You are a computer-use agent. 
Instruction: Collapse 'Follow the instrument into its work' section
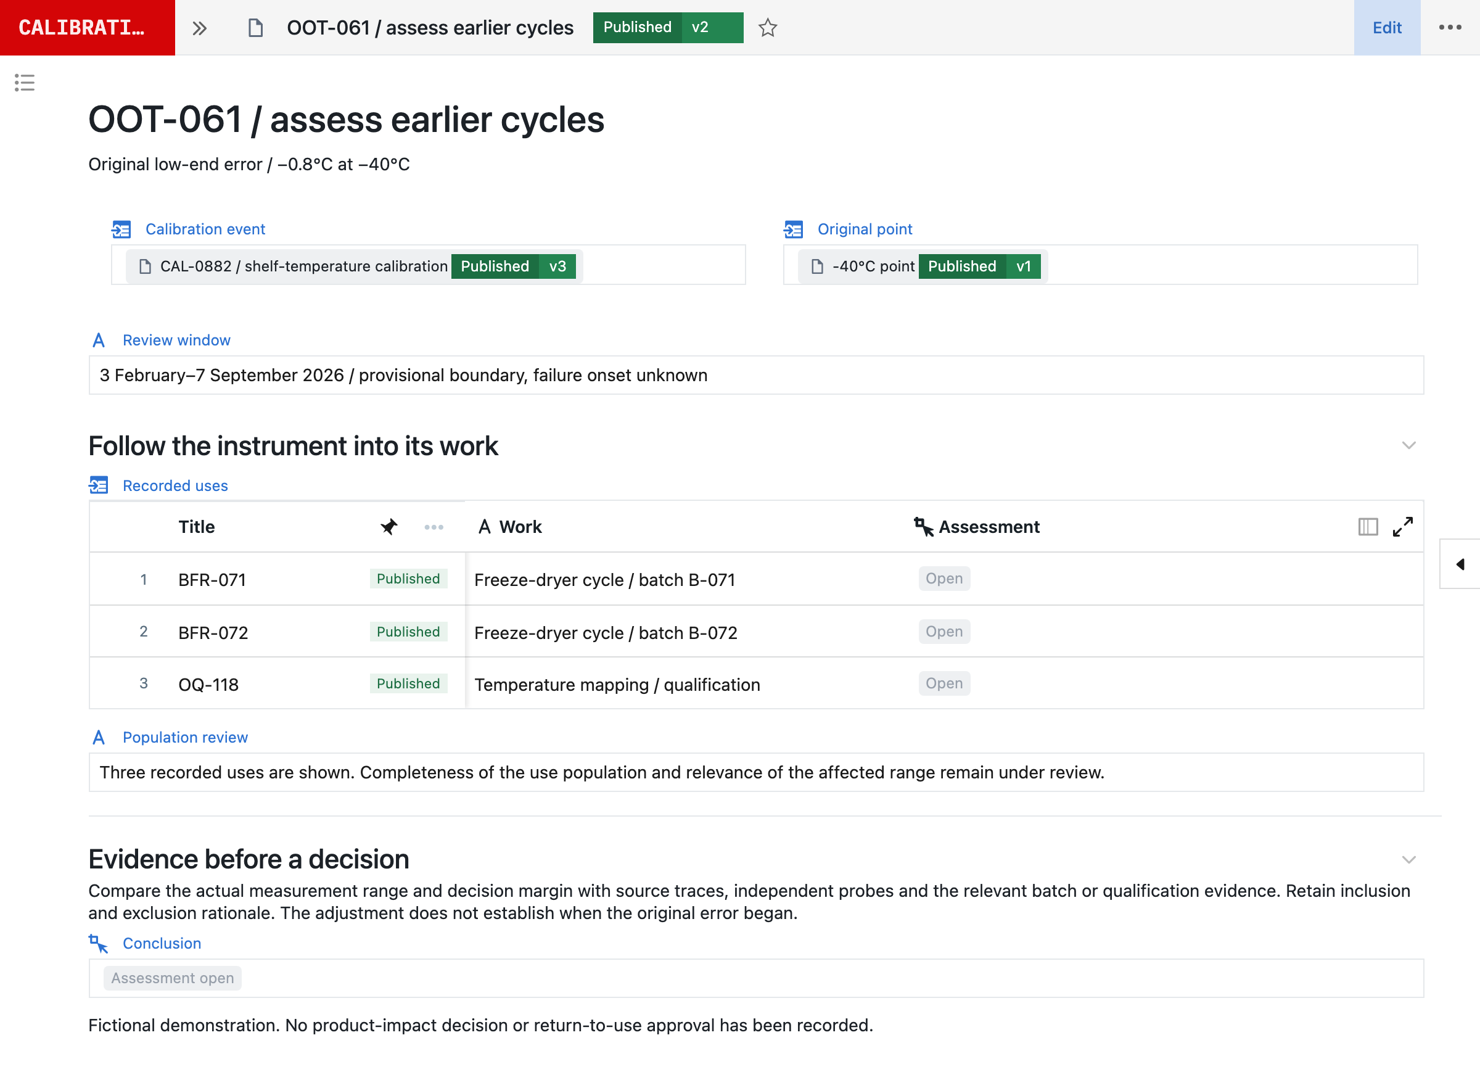pos(1409,445)
